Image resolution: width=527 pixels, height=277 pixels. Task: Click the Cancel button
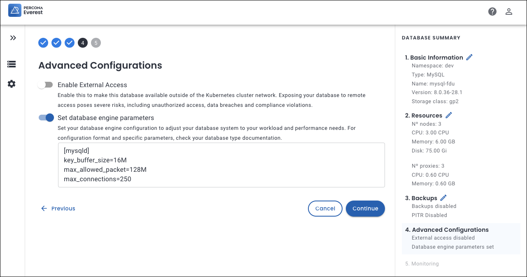[x=325, y=208]
